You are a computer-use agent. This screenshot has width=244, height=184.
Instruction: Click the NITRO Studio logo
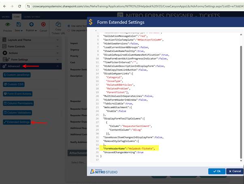click(105, 171)
